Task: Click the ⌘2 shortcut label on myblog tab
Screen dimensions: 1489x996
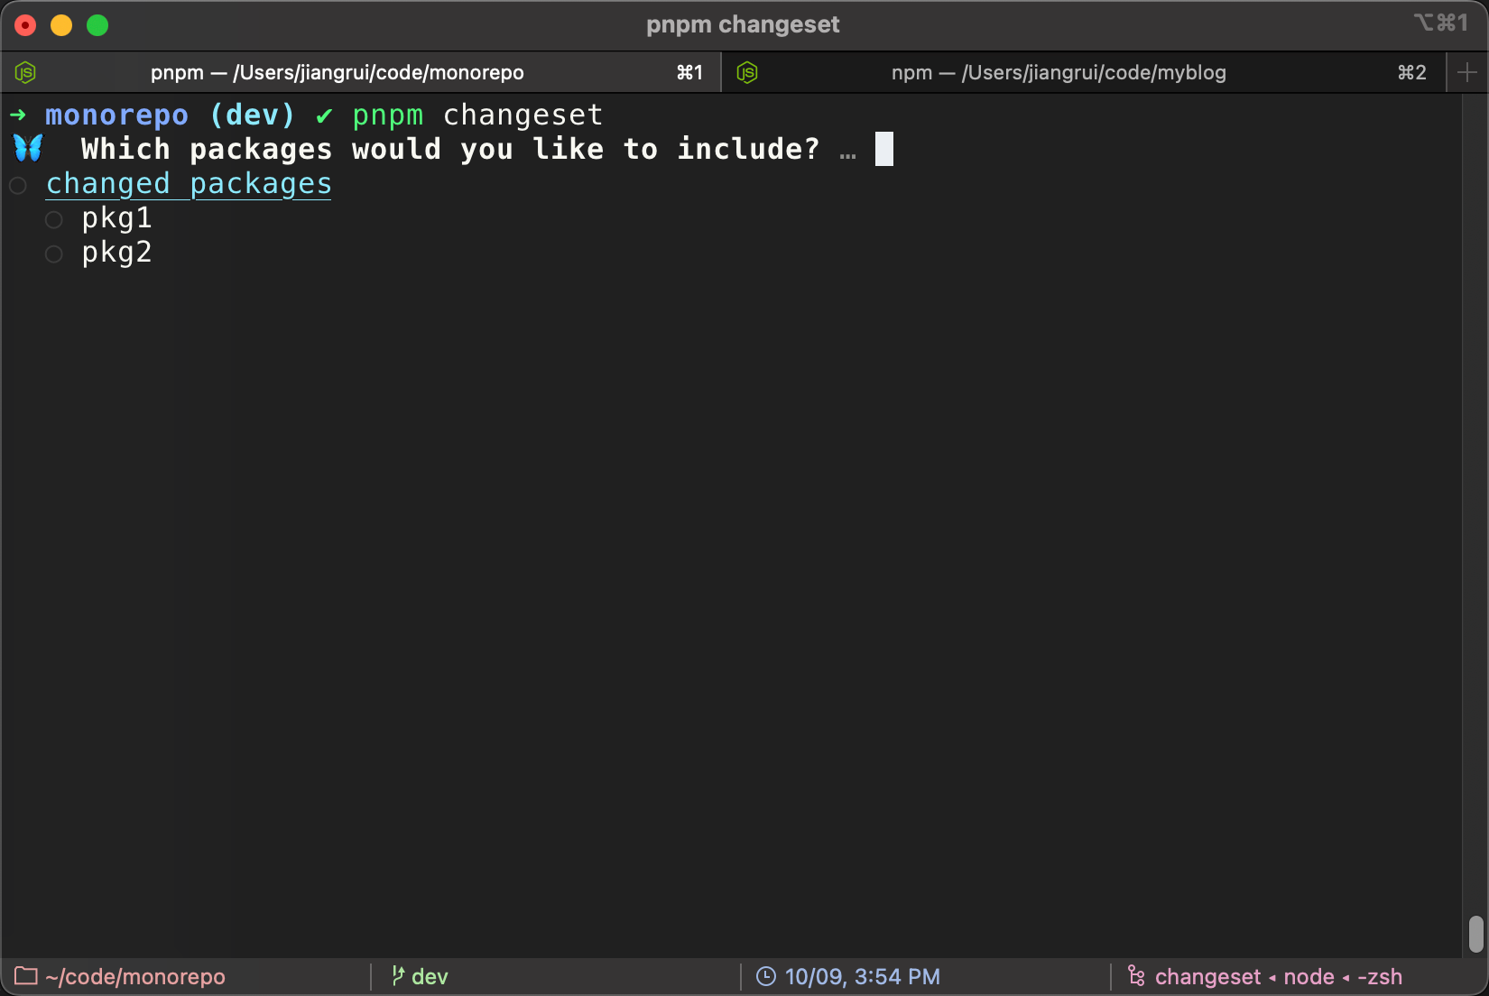Action: 1412,72
